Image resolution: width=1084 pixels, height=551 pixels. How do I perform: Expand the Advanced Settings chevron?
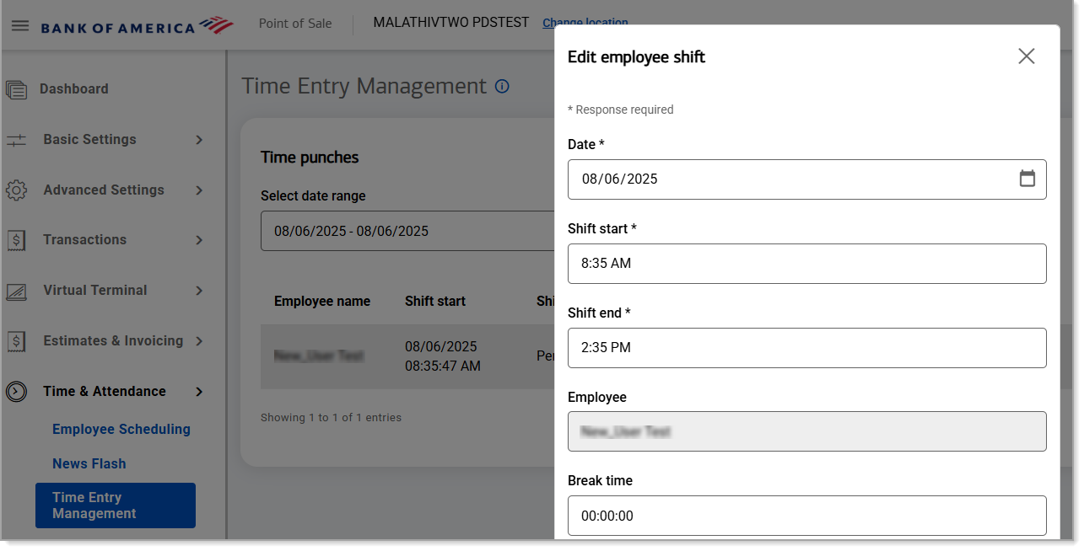point(199,190)
